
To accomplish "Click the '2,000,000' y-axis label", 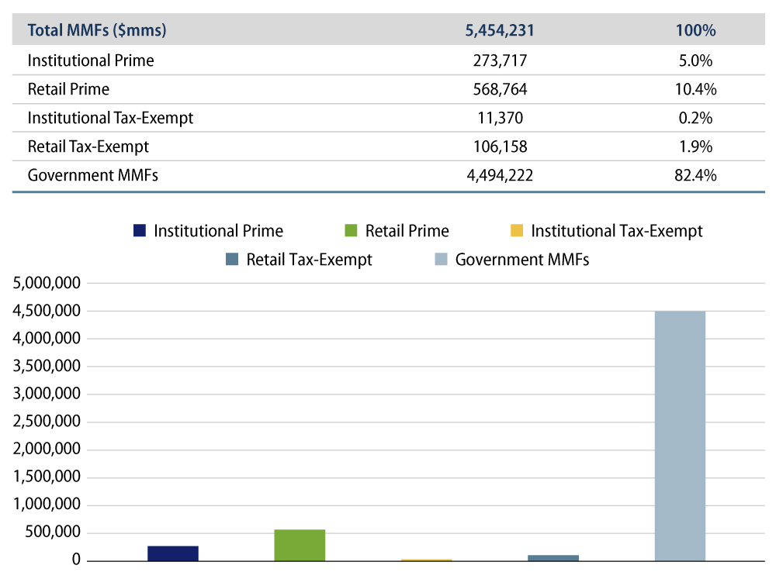I will pos(47,449).
